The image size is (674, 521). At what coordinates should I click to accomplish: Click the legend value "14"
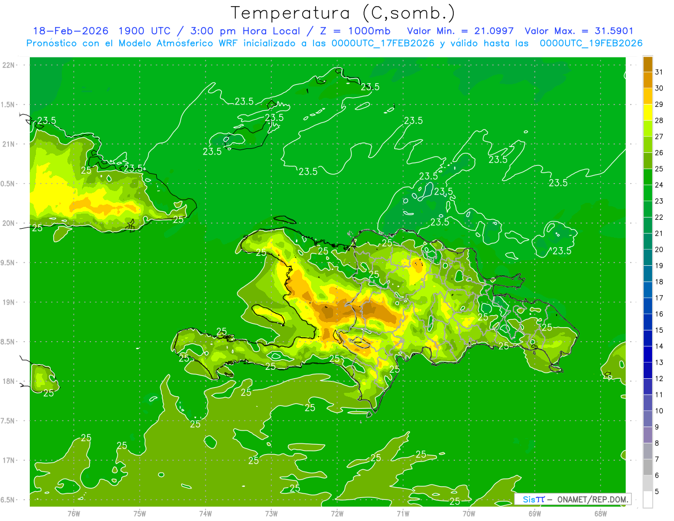[659, 346]
